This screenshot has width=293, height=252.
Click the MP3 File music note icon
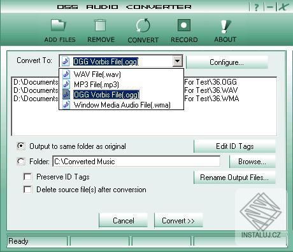pyautogui.click(x=66, y=85)
